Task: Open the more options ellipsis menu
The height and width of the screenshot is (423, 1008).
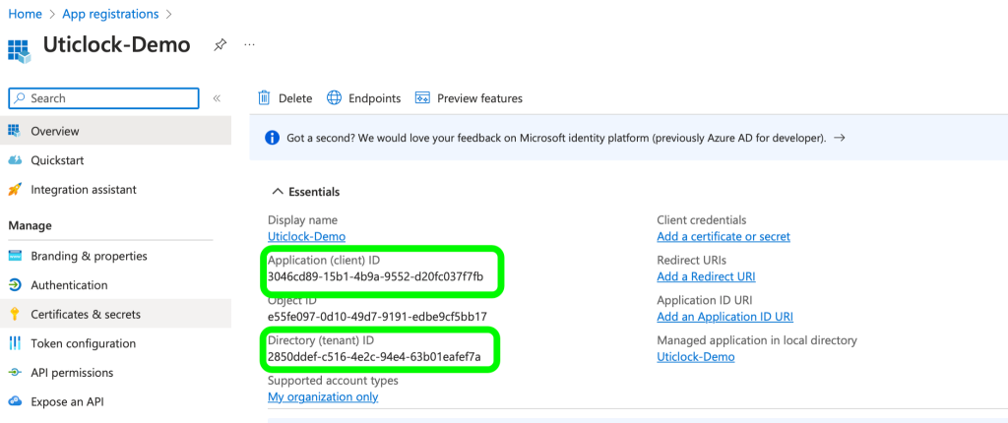Action: [250, 45]
